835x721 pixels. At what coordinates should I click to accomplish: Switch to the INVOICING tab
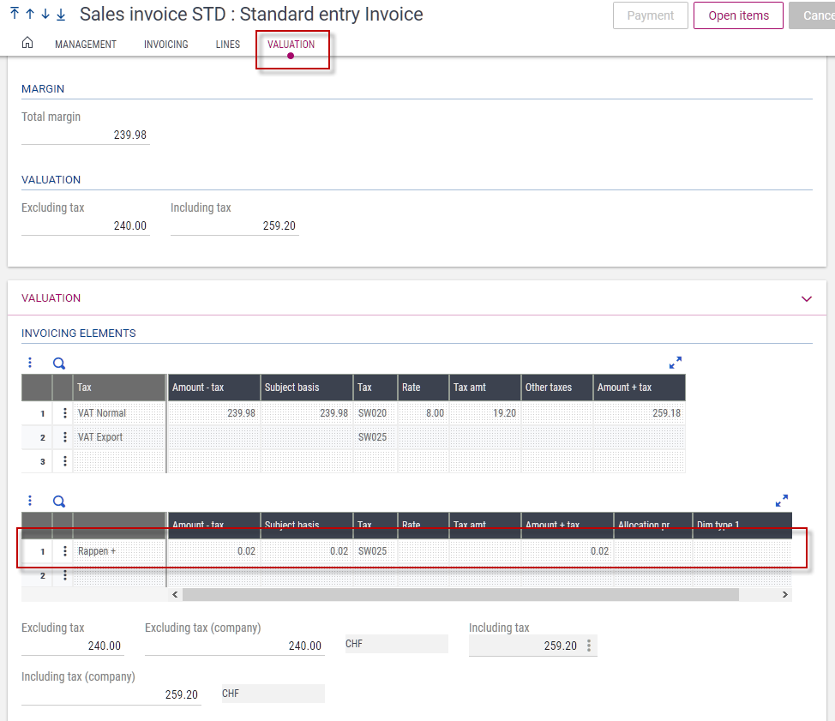[x=165, y=45]
